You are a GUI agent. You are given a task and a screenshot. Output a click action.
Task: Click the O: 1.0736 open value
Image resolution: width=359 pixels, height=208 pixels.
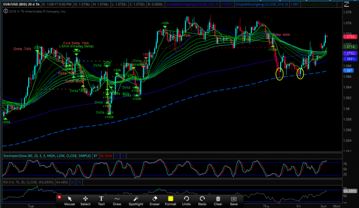tap(82, 4)
